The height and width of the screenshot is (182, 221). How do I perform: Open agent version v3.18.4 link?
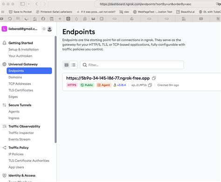click(x=121, y=85)
